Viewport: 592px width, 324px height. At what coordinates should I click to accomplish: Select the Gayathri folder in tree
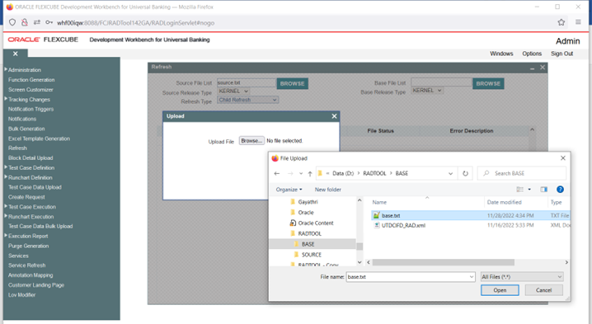click(x=308, y=202)
